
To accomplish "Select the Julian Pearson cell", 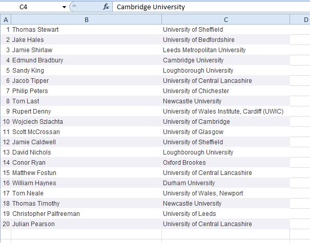I will (x=87, y=224).
